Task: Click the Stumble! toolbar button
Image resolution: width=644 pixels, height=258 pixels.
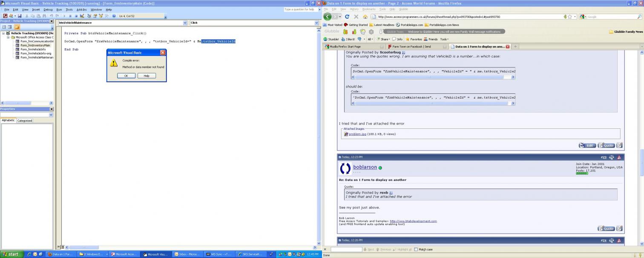Action: click(331, 39)
